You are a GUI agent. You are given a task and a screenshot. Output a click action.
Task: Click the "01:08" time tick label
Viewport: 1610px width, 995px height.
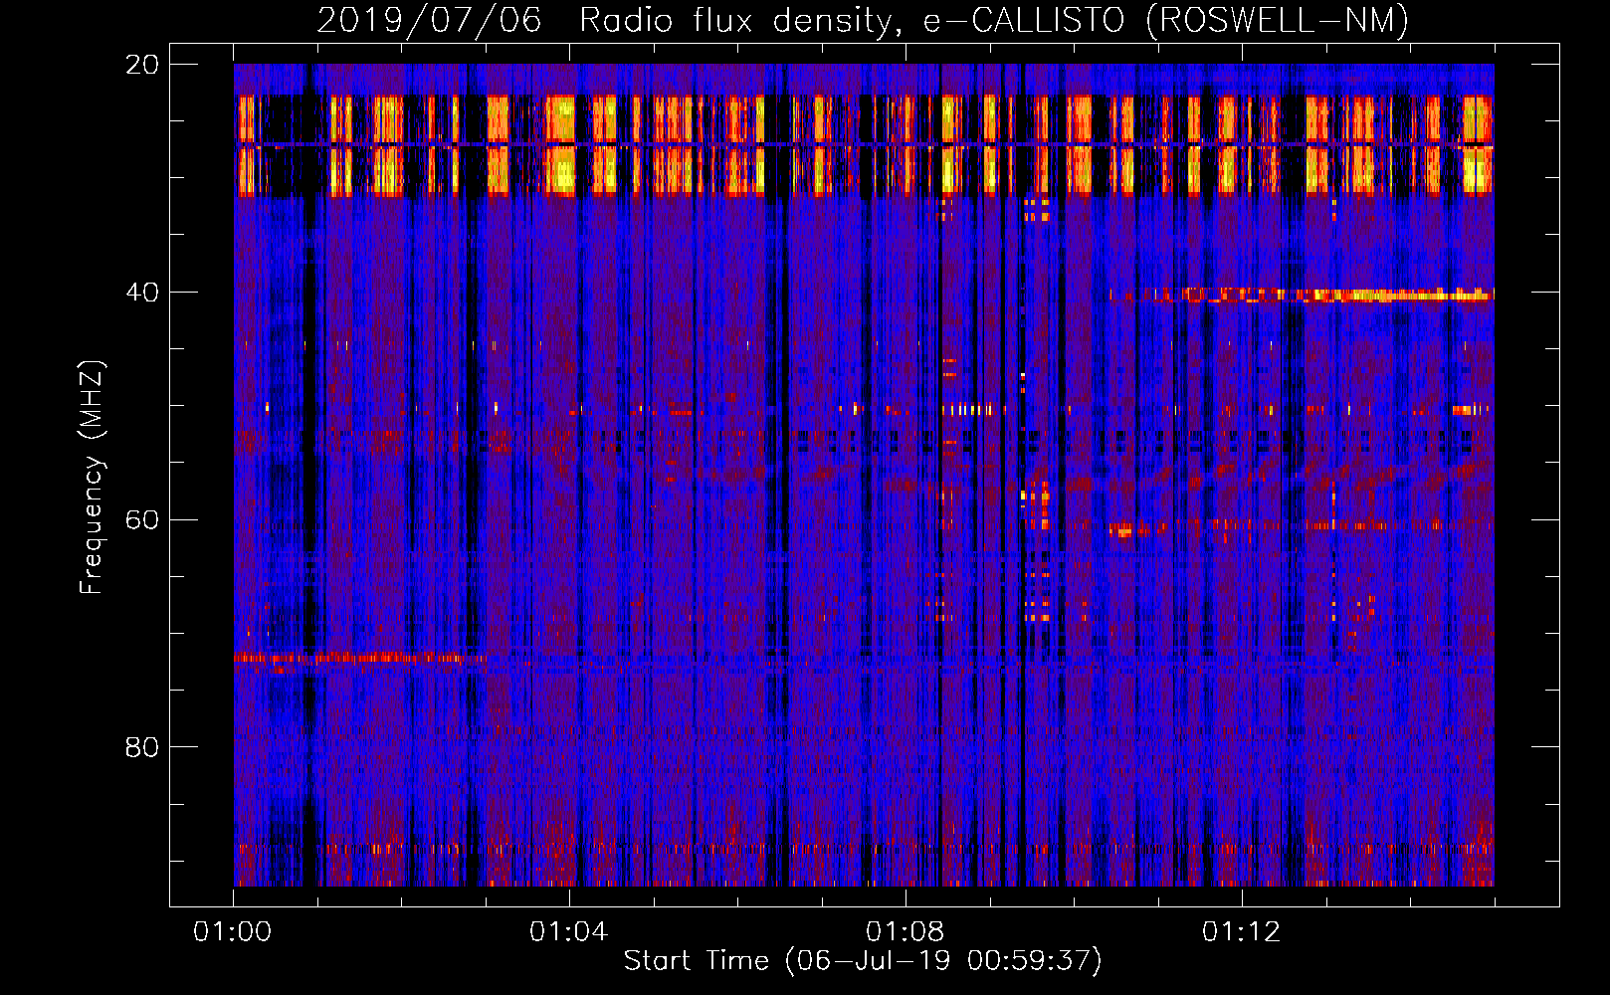pos(905,932)
